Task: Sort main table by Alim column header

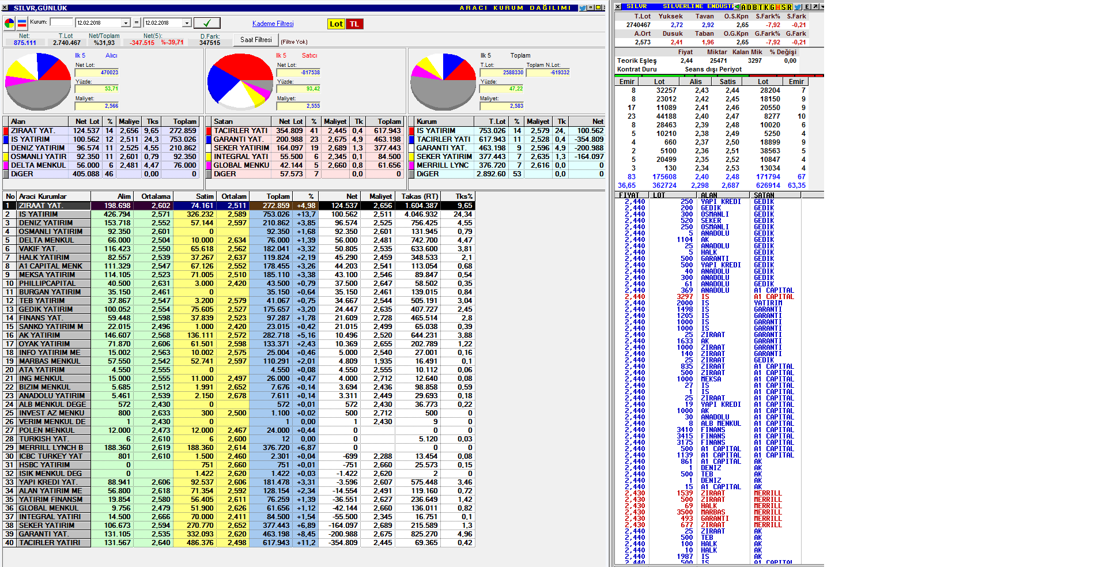Action: [112, 196]
